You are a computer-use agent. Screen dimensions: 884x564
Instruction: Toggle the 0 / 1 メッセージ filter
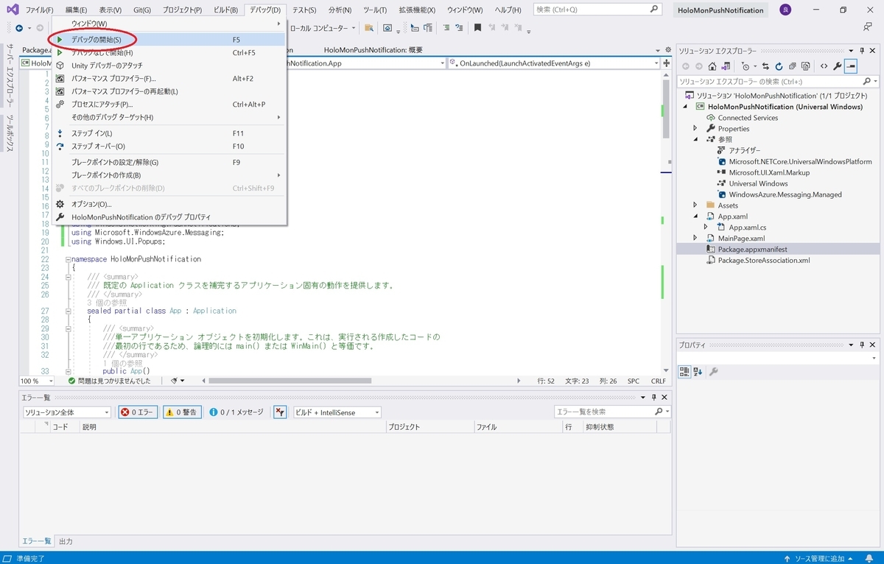pos(236,412)
